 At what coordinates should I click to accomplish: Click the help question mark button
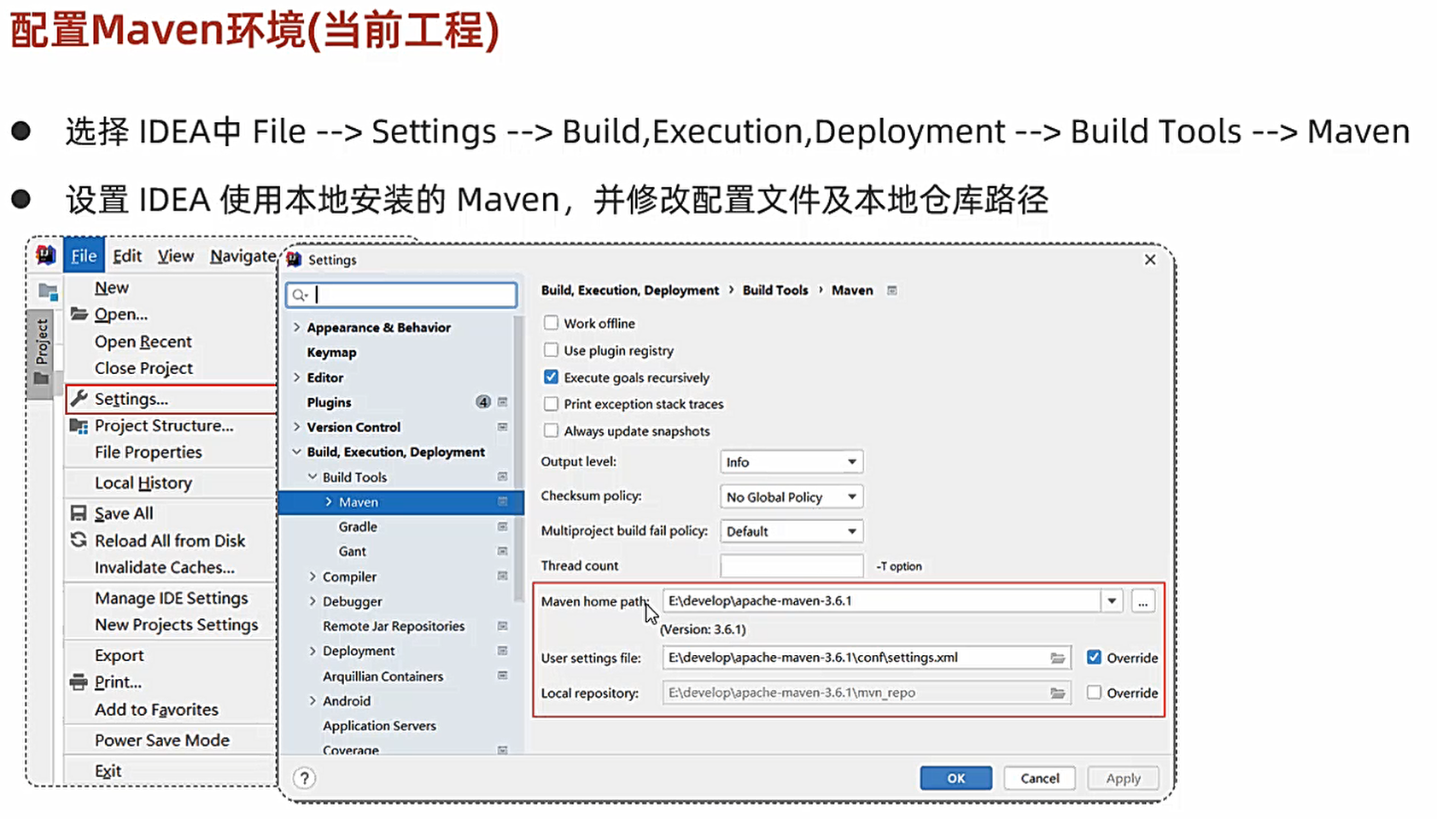(x=304, y=778)
